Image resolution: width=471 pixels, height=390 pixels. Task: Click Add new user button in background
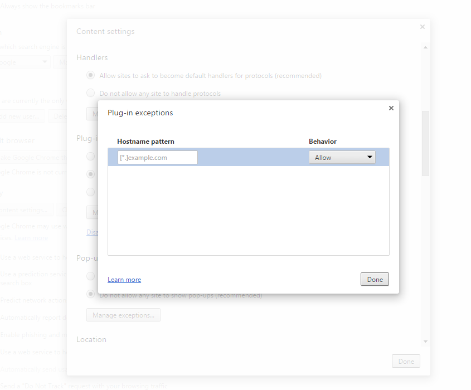pos(22,116)
